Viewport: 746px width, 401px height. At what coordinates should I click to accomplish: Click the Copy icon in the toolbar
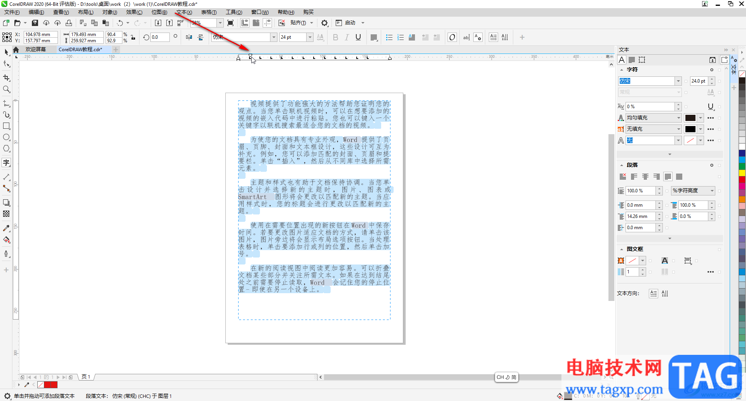click(x=94, y=23)
